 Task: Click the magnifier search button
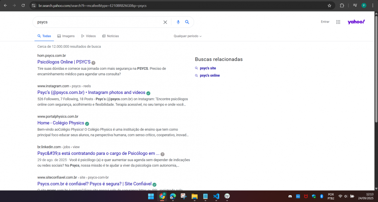click(187, 22)
